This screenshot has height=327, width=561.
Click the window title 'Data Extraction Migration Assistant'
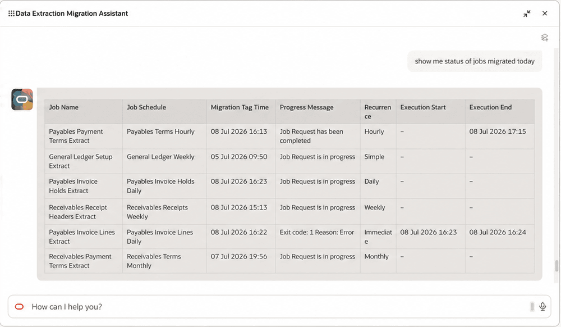(x=72, y=13)
